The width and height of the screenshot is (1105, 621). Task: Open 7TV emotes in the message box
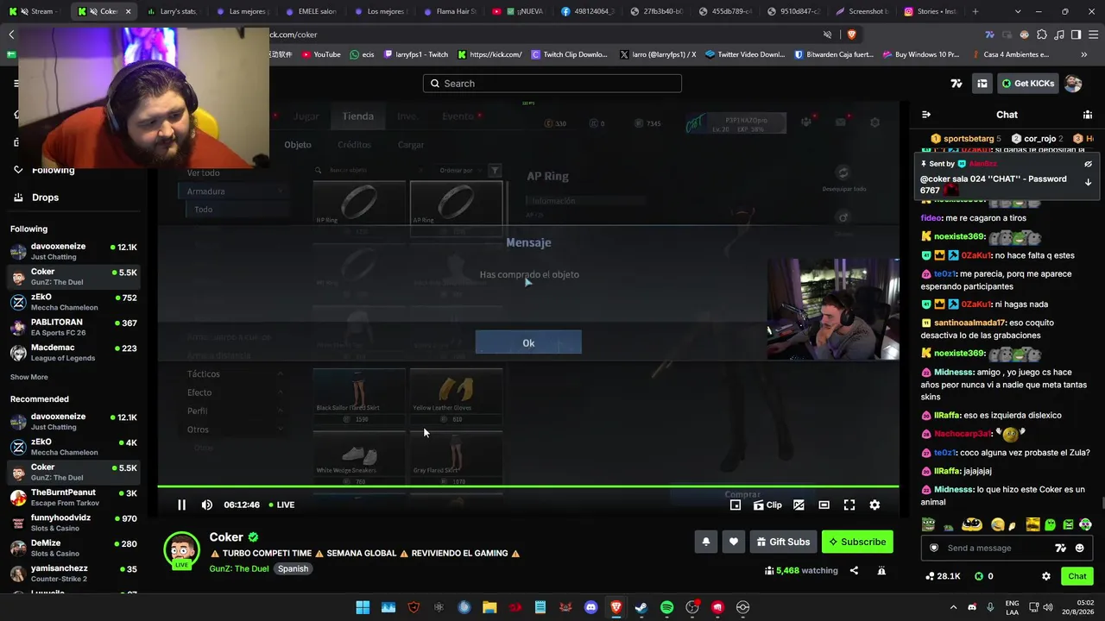coord(1061,548)
